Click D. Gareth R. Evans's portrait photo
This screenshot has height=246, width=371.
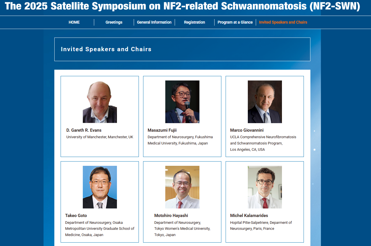pos(100,102)
